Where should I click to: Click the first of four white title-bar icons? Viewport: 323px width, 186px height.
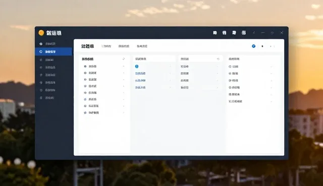coord(214,33)
